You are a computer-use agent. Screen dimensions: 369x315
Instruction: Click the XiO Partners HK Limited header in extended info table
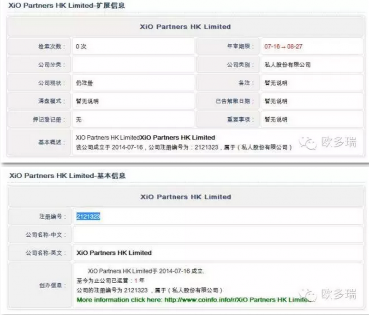(185, 27)
